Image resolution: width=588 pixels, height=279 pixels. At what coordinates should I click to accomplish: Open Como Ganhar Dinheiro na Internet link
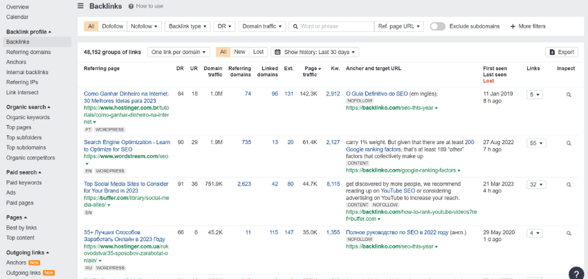point(127,97)
